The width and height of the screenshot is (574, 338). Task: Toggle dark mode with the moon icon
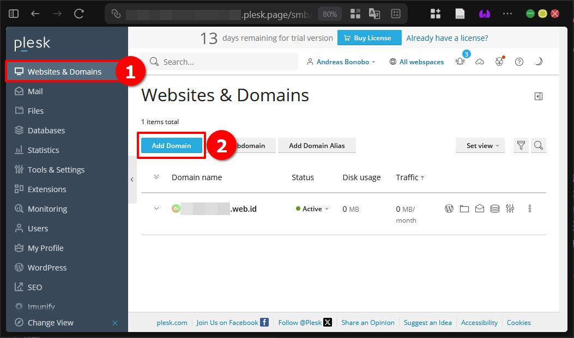pyautogui.click(x=539, y=62)
